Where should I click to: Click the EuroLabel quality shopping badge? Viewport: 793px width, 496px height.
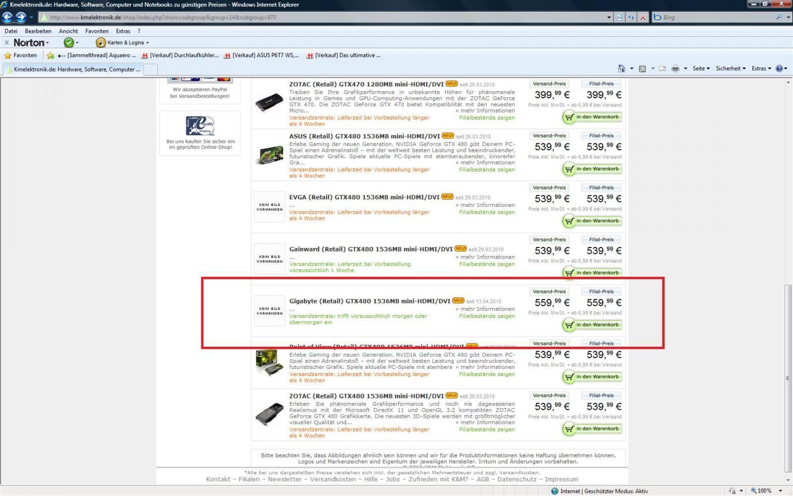[x=200, y=126]
